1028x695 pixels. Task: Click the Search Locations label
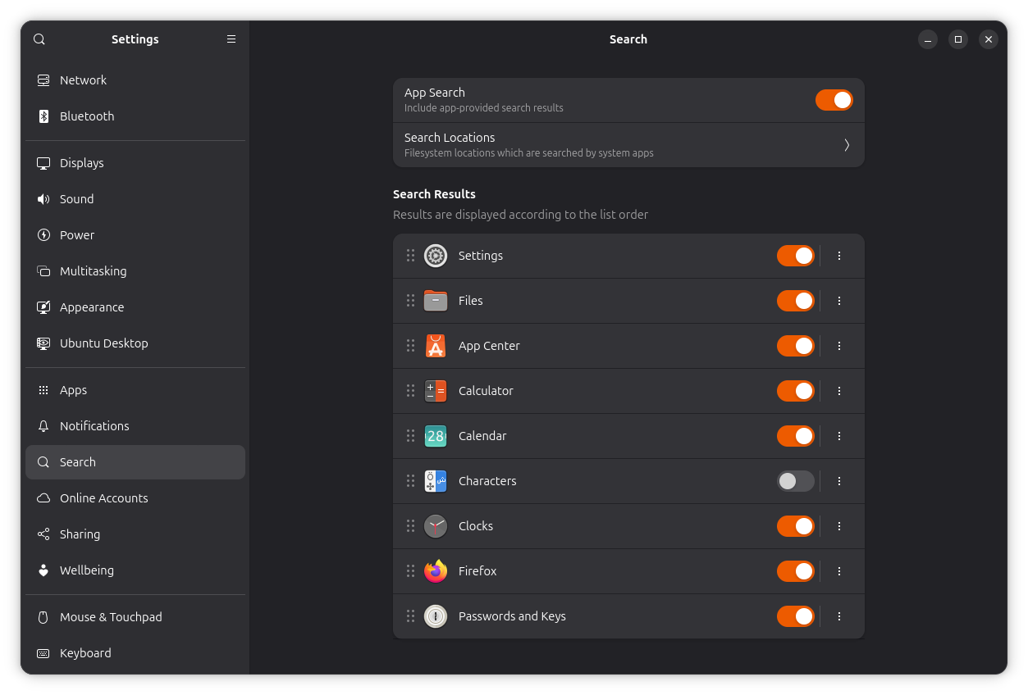450,138
